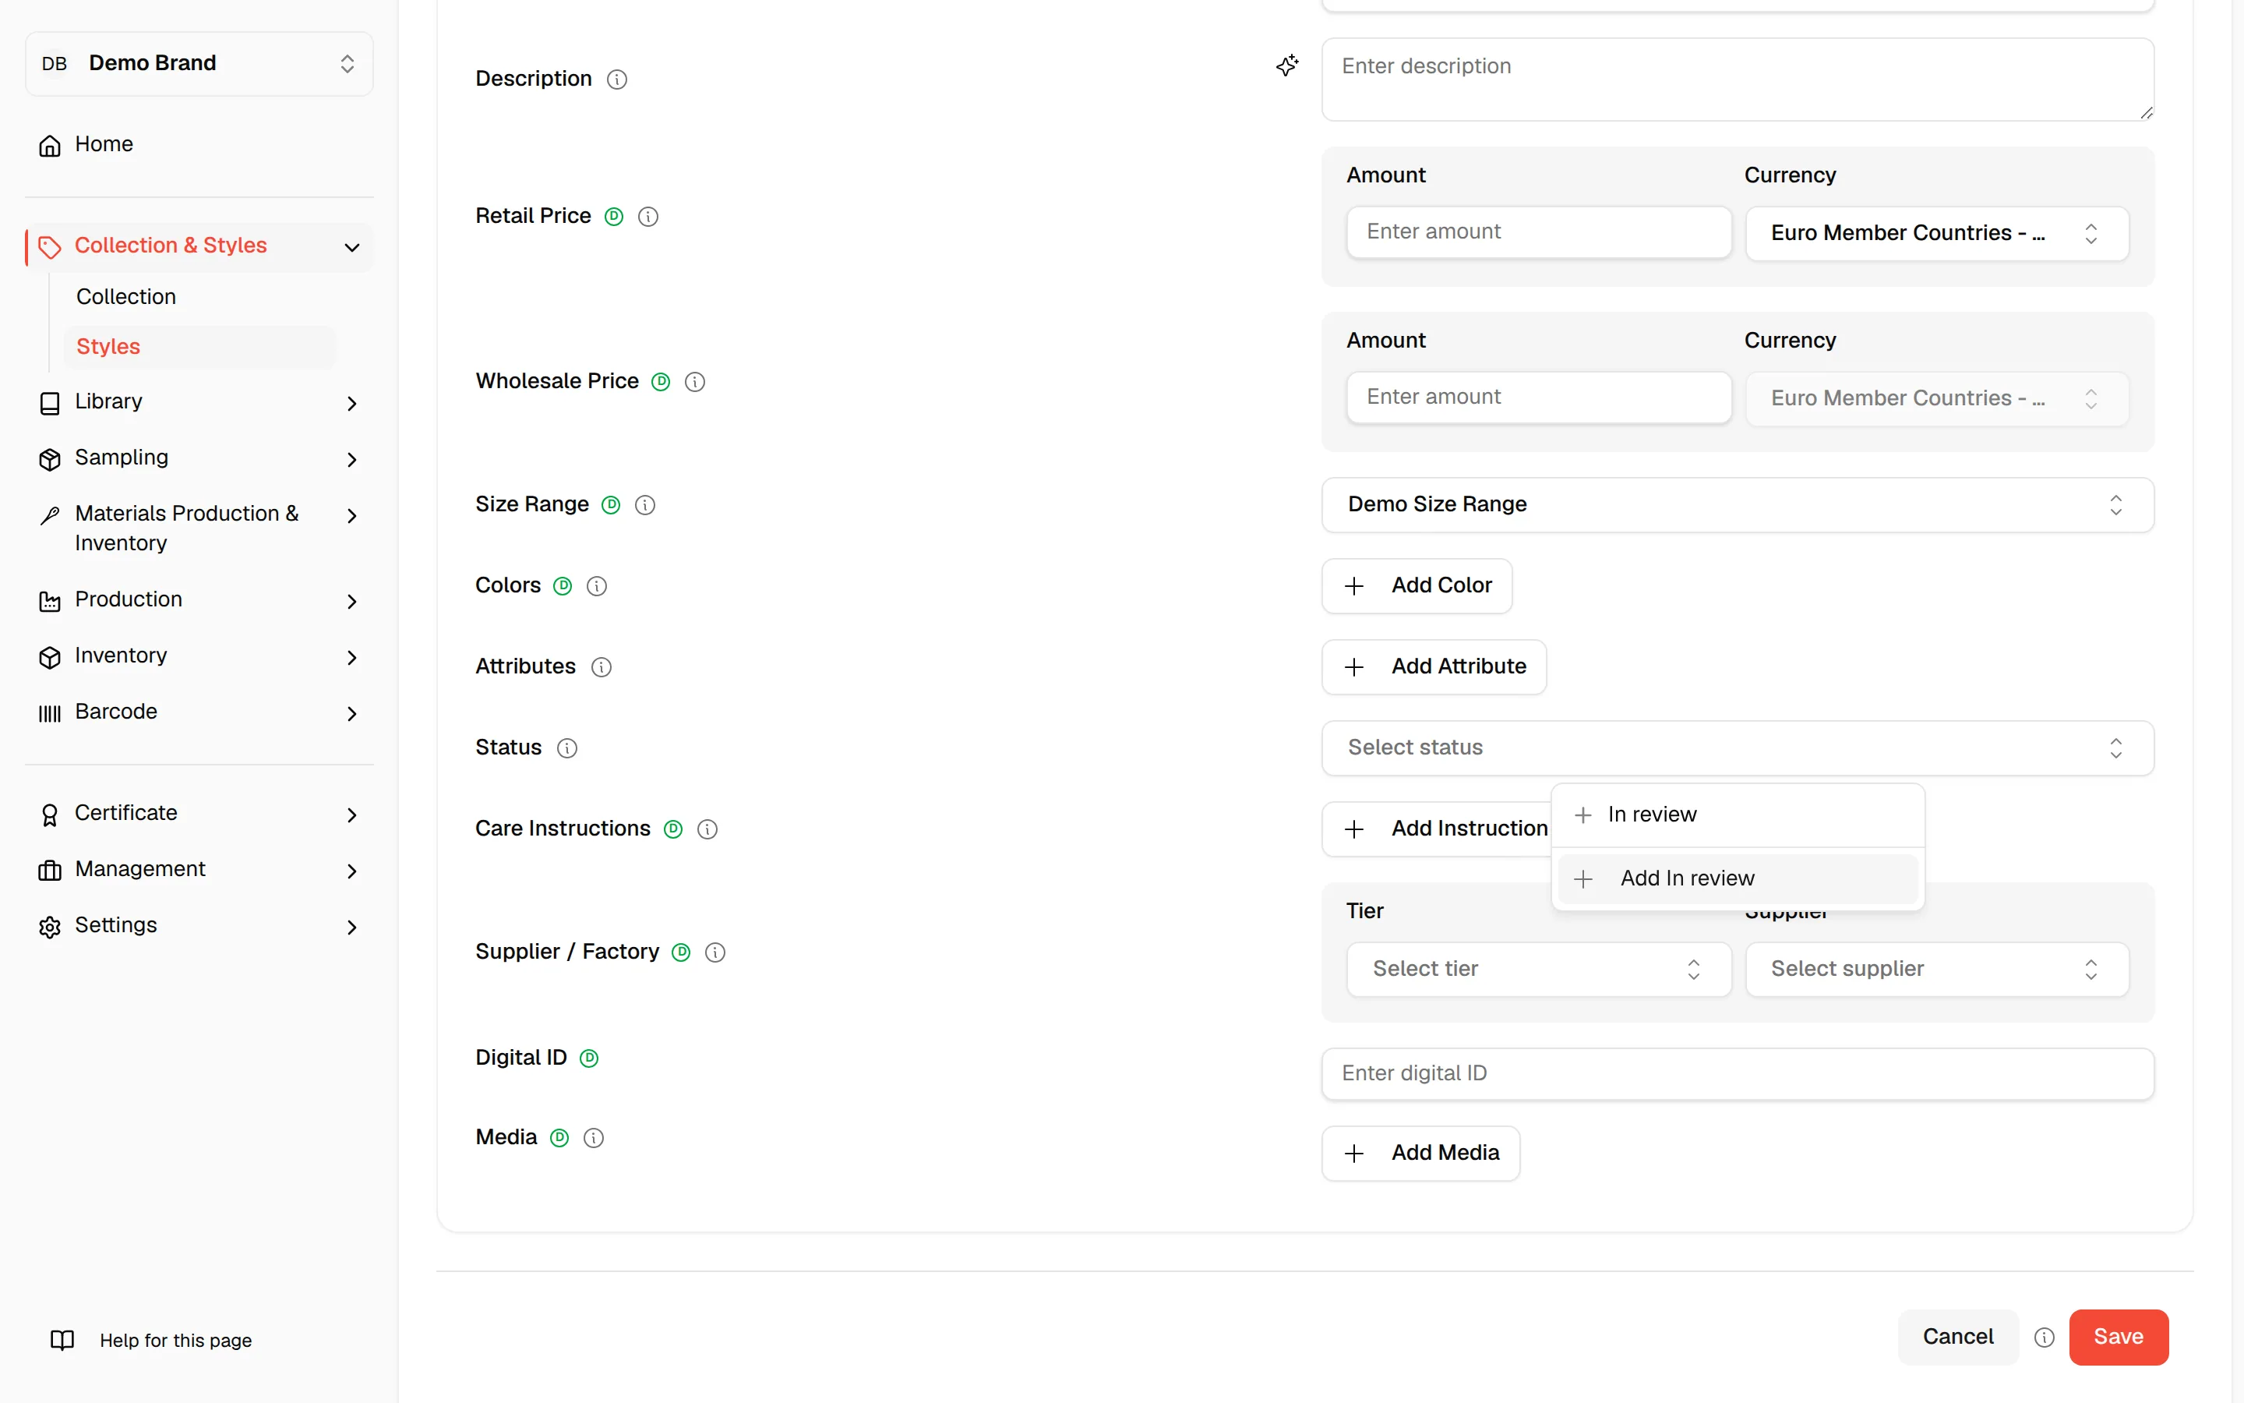Open the Description info tooltip icon
Image resolution: width=2244 pixels, height=1403 pixels.
pos(616,80)
